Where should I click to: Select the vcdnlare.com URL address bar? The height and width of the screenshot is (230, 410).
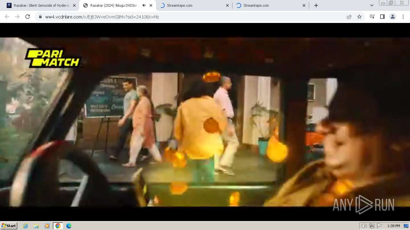[192, 17]
